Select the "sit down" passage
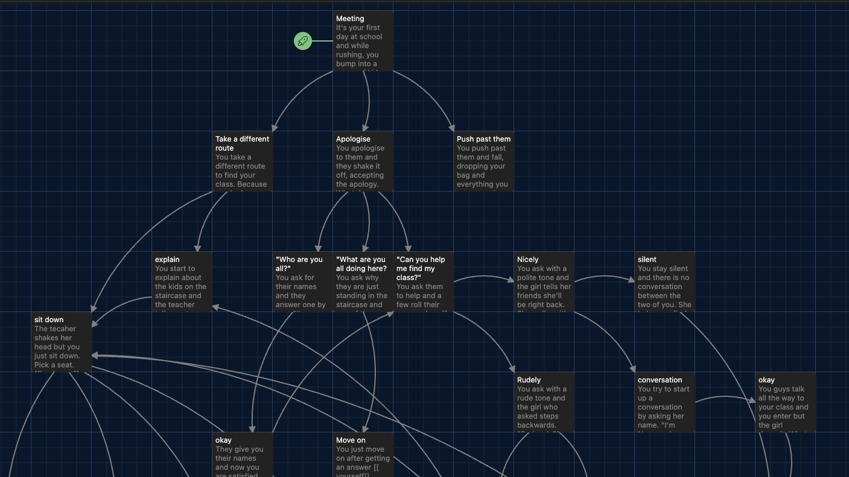 [62, 342]
